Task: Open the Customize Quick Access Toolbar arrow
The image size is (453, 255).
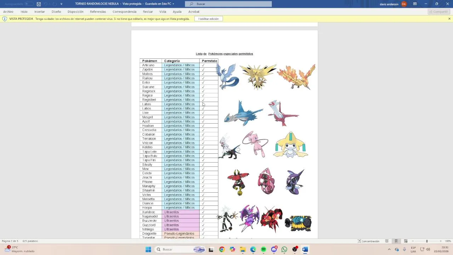Action: point(61,4)
